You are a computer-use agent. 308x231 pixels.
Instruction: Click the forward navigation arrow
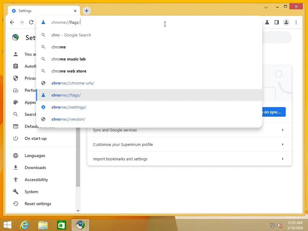22,22
